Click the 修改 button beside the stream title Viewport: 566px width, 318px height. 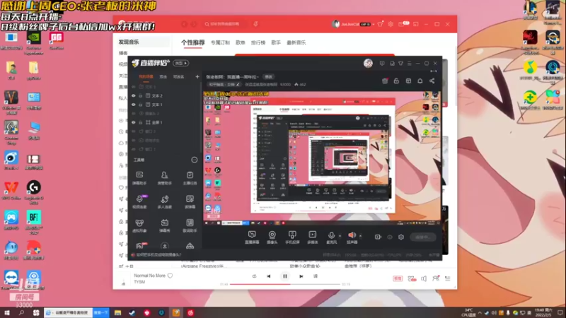click(269, 77)
